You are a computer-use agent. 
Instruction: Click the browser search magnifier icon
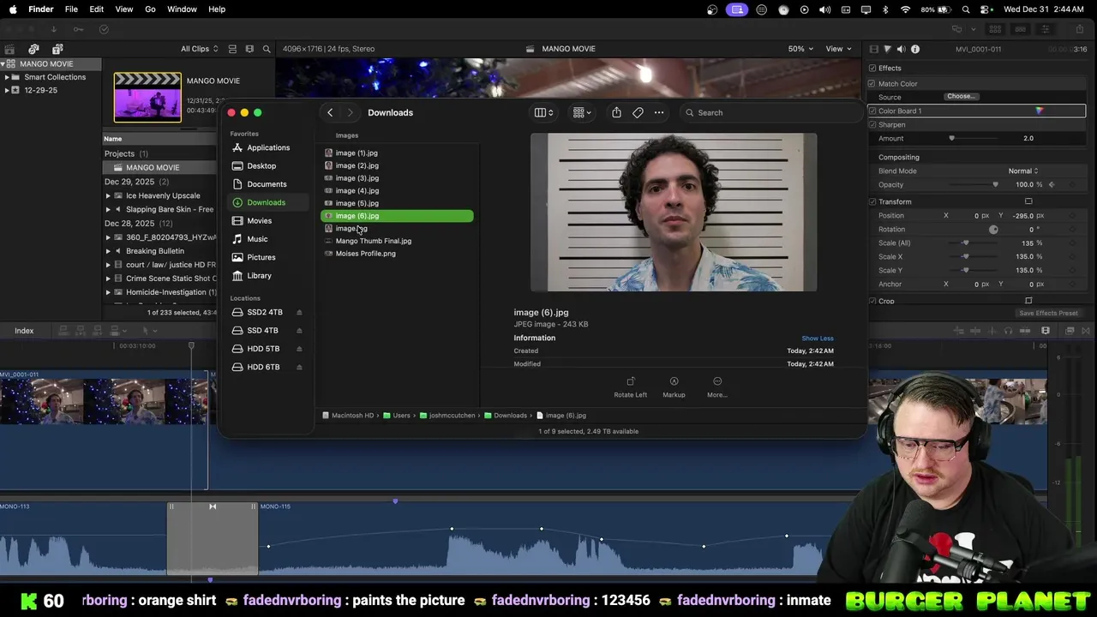(x=267, y=49)
